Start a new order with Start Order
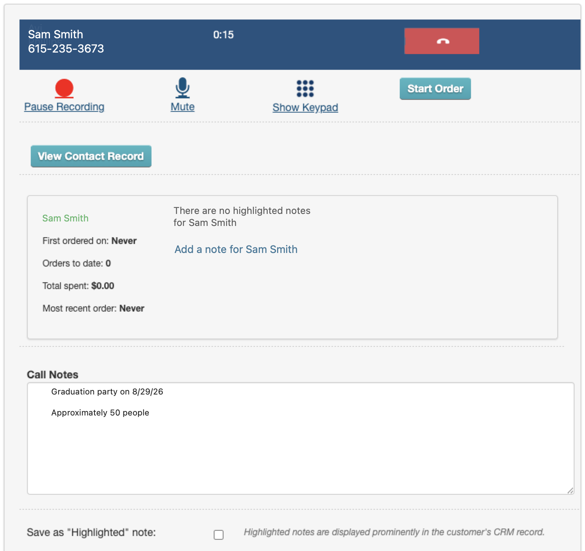 click(435, 89)
